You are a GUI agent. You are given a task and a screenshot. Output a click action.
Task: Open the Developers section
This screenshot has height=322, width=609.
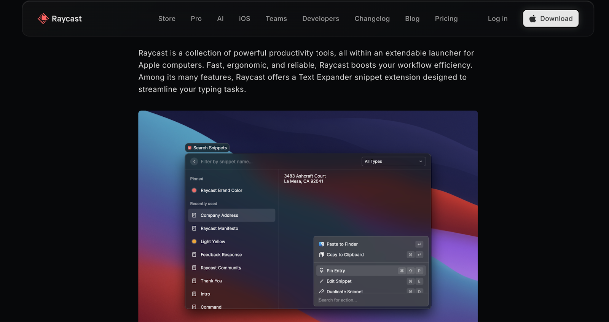click(x=320, y=19)
